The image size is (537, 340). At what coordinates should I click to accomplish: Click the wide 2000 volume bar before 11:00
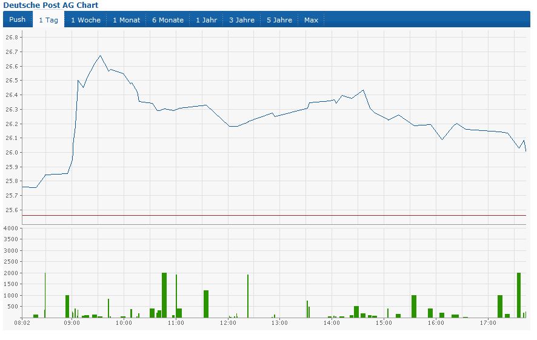coord(164,295)
